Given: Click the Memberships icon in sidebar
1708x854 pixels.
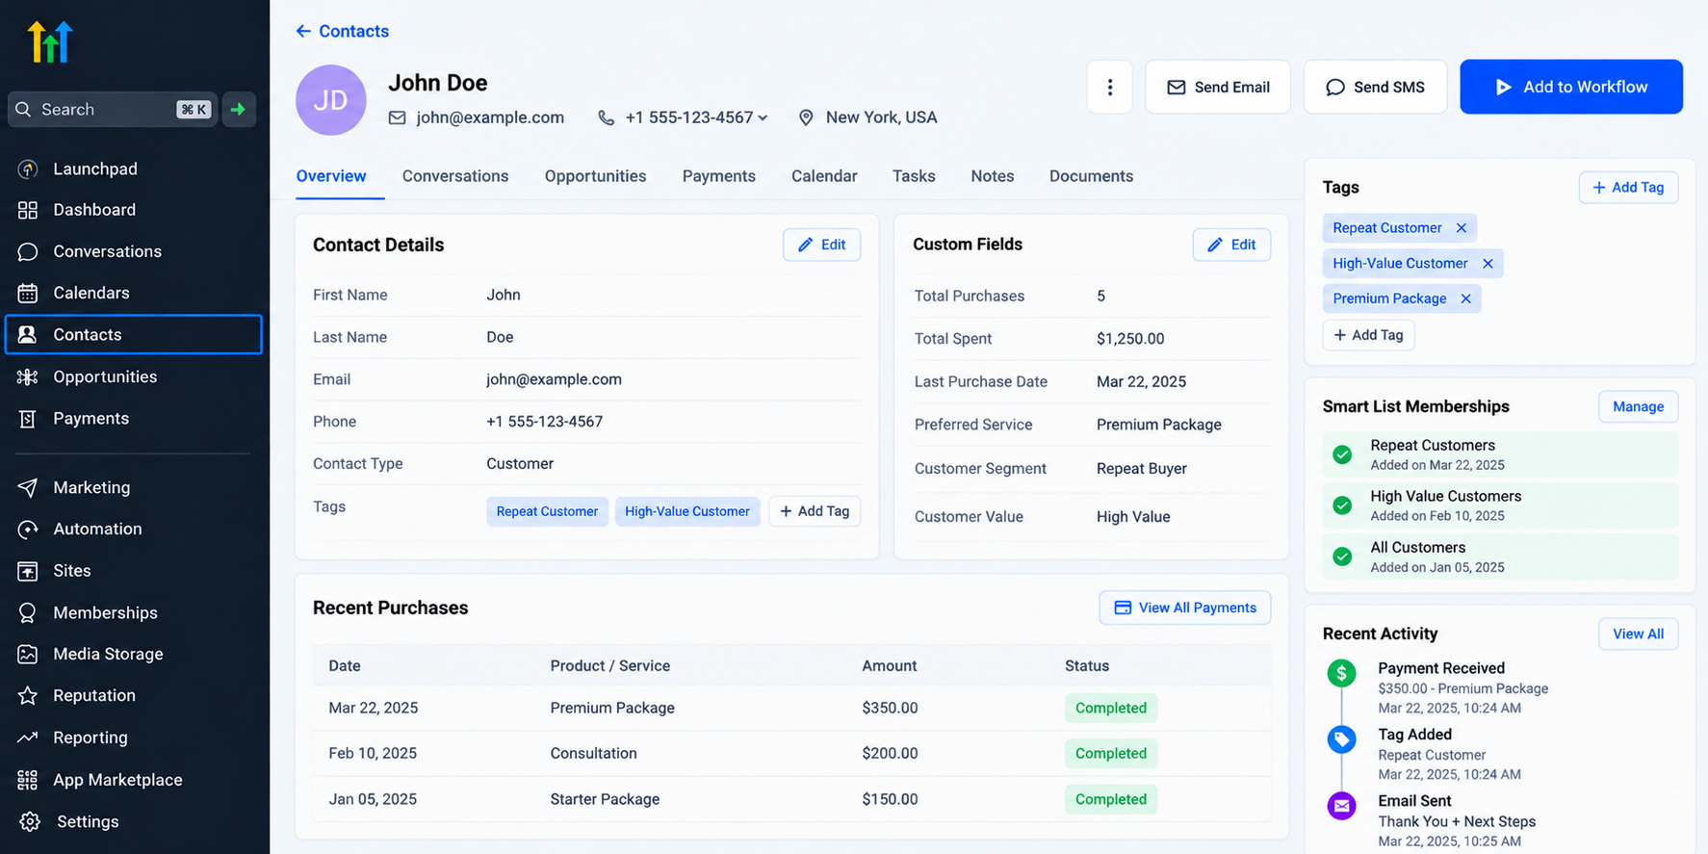Looking at the screenshot, I should point(28,613).
